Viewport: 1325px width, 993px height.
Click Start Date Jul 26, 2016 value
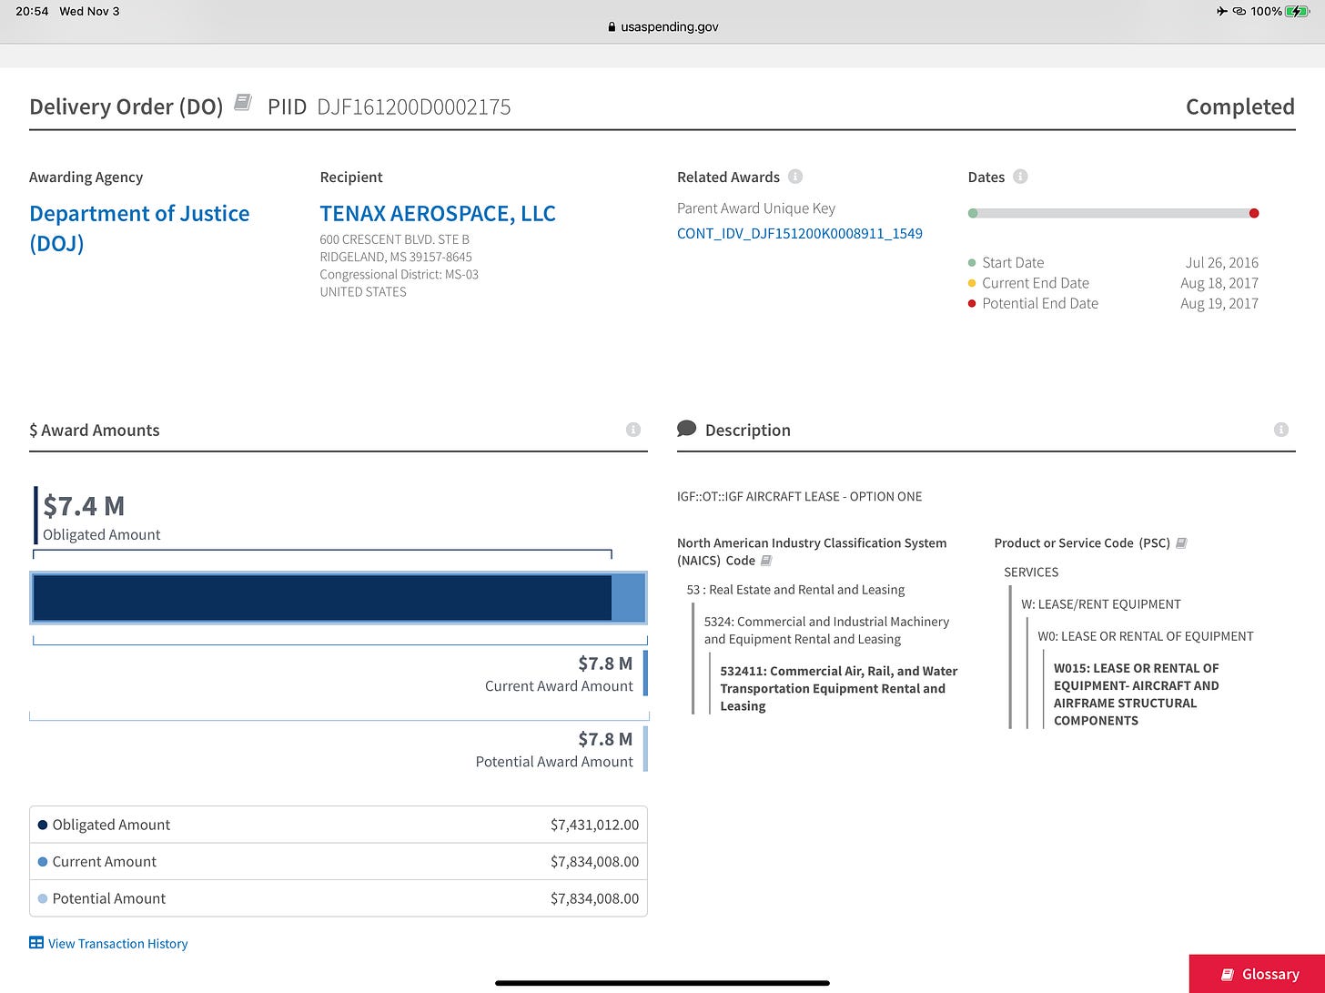click(1222, 262)
